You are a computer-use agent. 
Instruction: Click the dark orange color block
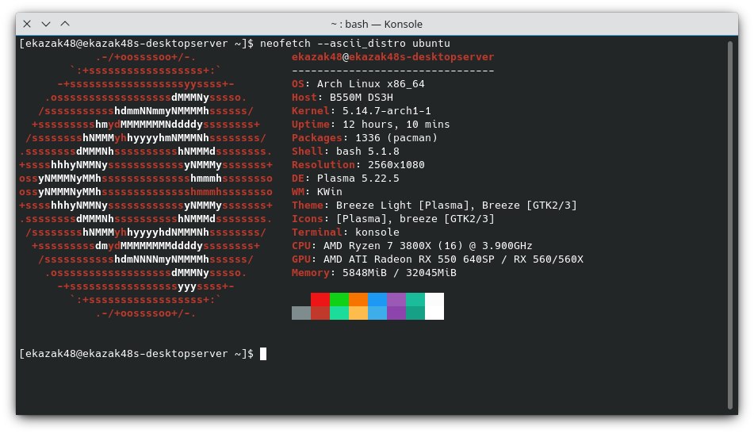point(358,299)
